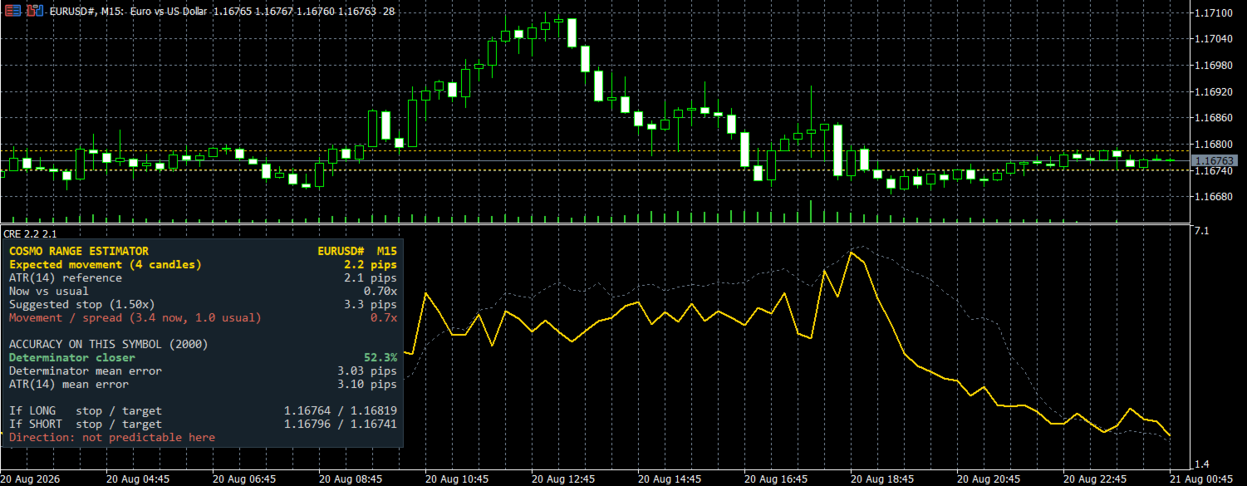Click the 52.3% accuracy value
Viewport: 1247px width, 486px height.
pos(380,357)
